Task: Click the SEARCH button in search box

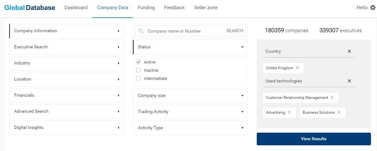Action: click(x=235, y=31)
